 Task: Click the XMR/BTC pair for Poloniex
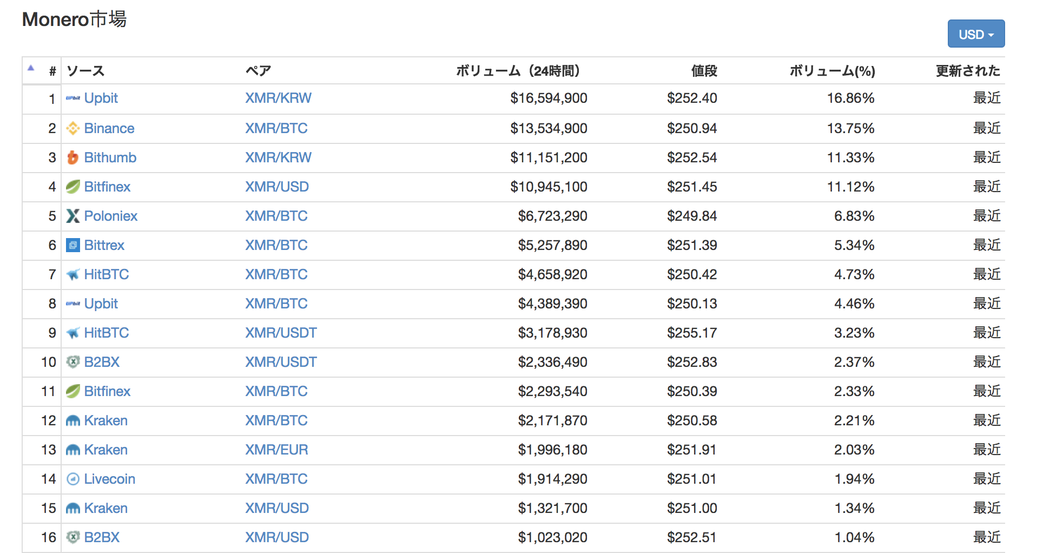(x=276, y=216)
